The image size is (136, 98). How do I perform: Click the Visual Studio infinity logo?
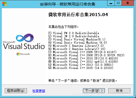tap(25, 38)
